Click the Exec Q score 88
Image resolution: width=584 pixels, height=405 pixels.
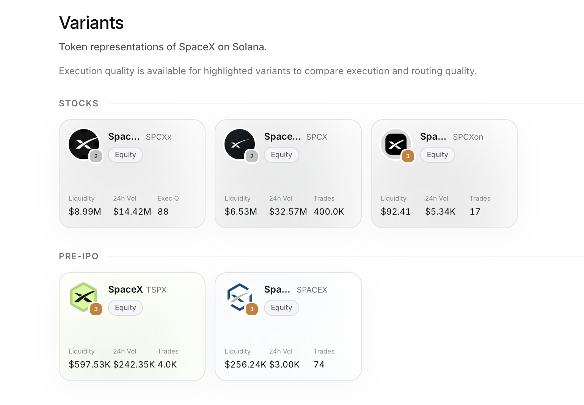pos(163,212)
